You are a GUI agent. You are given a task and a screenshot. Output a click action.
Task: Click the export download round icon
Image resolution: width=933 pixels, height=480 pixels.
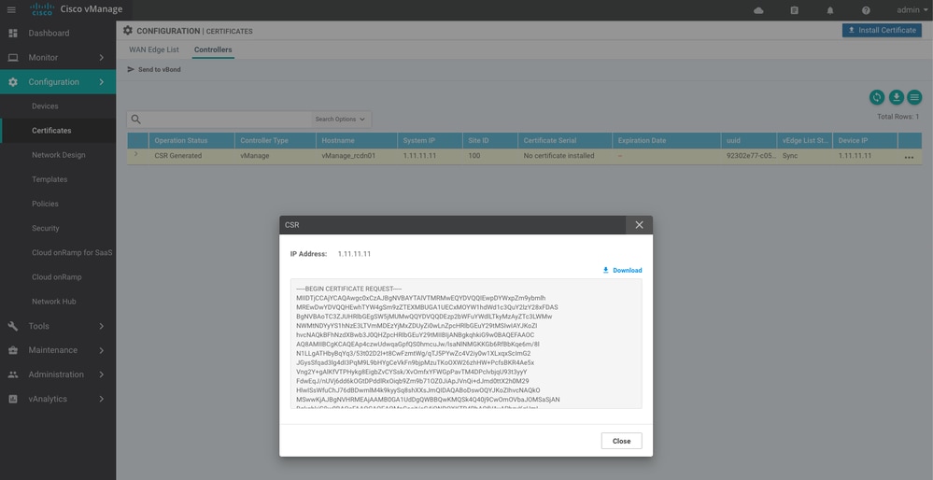(896, 97)
